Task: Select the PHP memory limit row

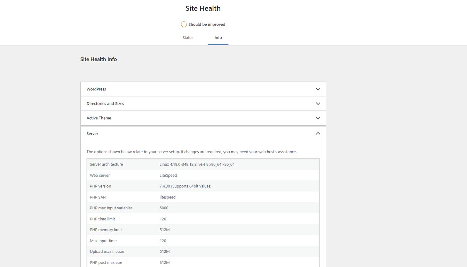Action: [203, 229]
